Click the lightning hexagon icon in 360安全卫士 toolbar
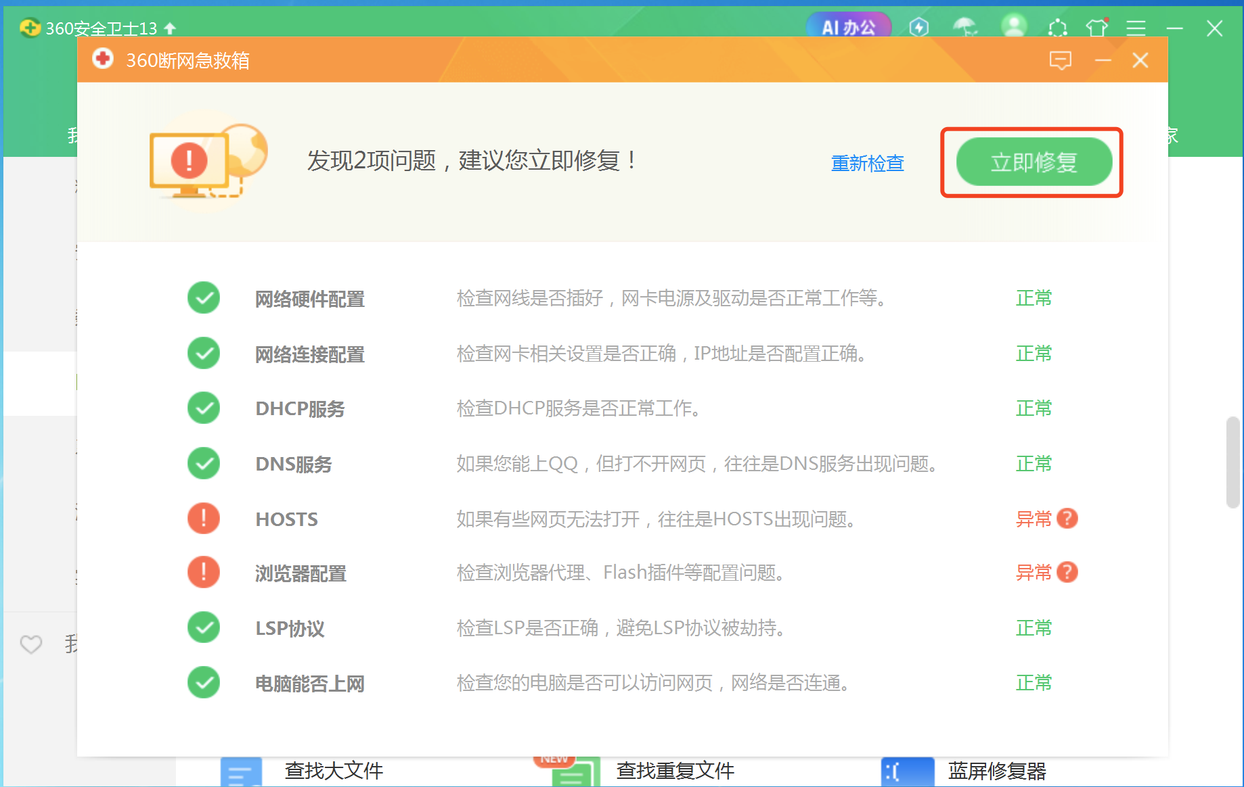 coord(919,28)
